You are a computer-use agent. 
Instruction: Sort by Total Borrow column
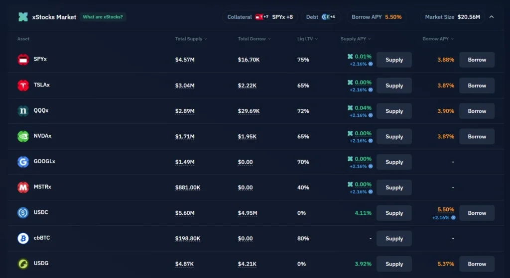[x=254, y=39]
